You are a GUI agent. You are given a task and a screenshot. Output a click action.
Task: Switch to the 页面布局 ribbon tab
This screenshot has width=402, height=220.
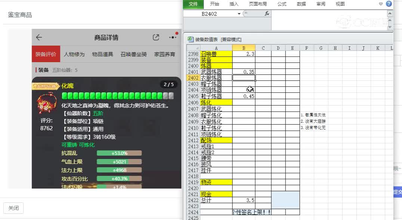pyautogui.click(x=258, y=4)
